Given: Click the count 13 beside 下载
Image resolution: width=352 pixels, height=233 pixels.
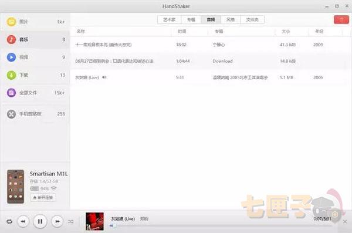Looking at the screenshot, I should pyautogui.click(x=62, y=75).
